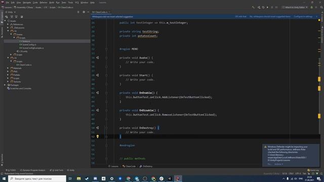Hide the Explorer panel with the minus icon
324x182 pixels.
click(88, 12)
